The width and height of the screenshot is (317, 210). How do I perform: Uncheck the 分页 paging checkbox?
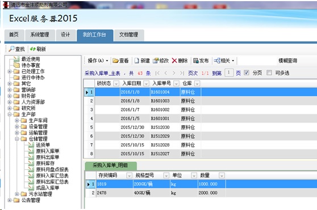pyautogui.click(x=246, y=72)
